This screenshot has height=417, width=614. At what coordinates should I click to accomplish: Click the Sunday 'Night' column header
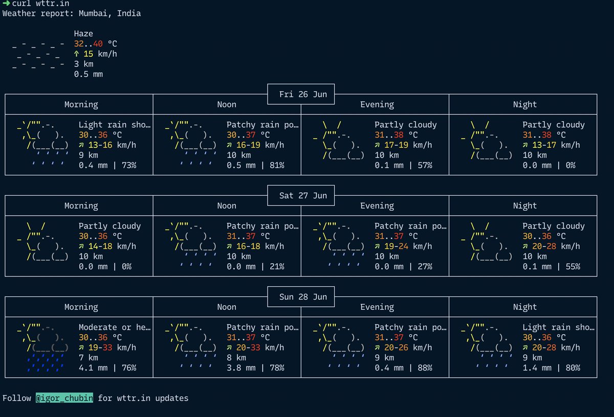(x=525, y=307)
